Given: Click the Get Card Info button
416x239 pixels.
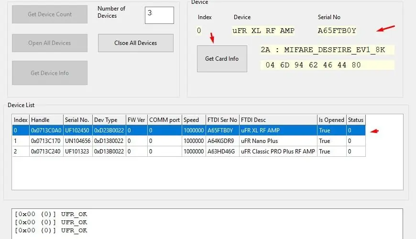Looking at the screenshot, I should (222, 59).
